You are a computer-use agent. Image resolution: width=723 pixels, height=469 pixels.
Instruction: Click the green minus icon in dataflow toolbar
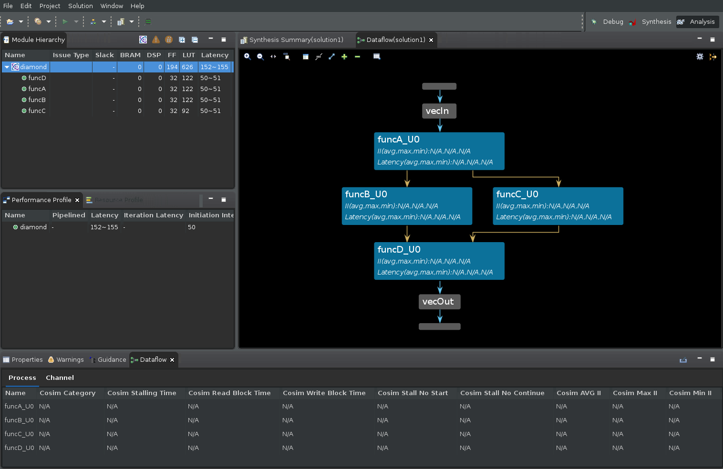point(357,56)
